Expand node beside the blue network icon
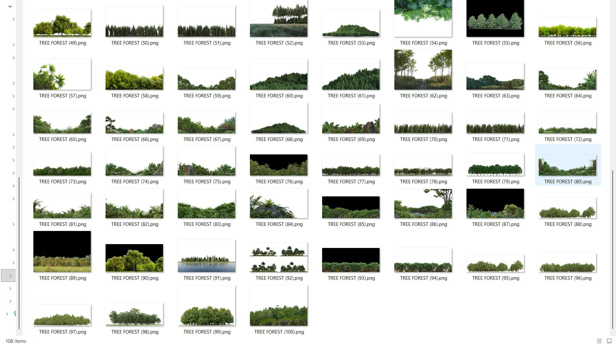616x346 pixels. [x=7, y=314]
